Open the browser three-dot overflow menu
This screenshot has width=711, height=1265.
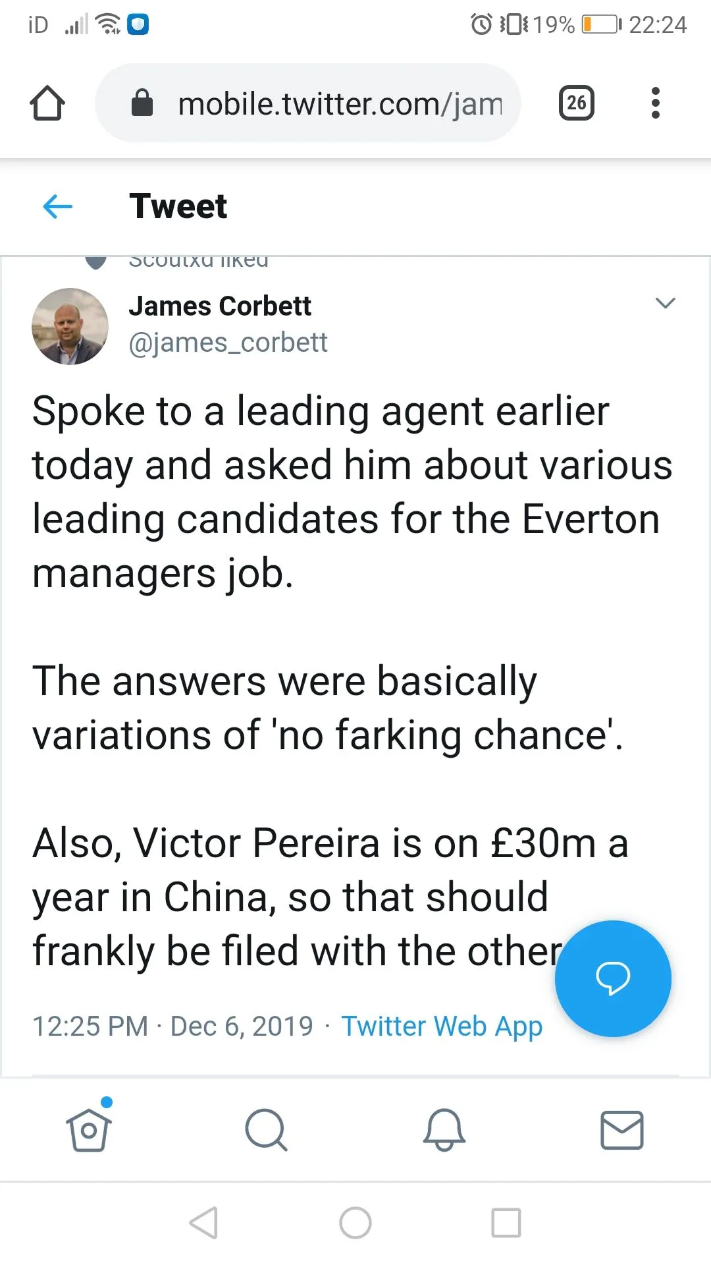coord(655,103)
